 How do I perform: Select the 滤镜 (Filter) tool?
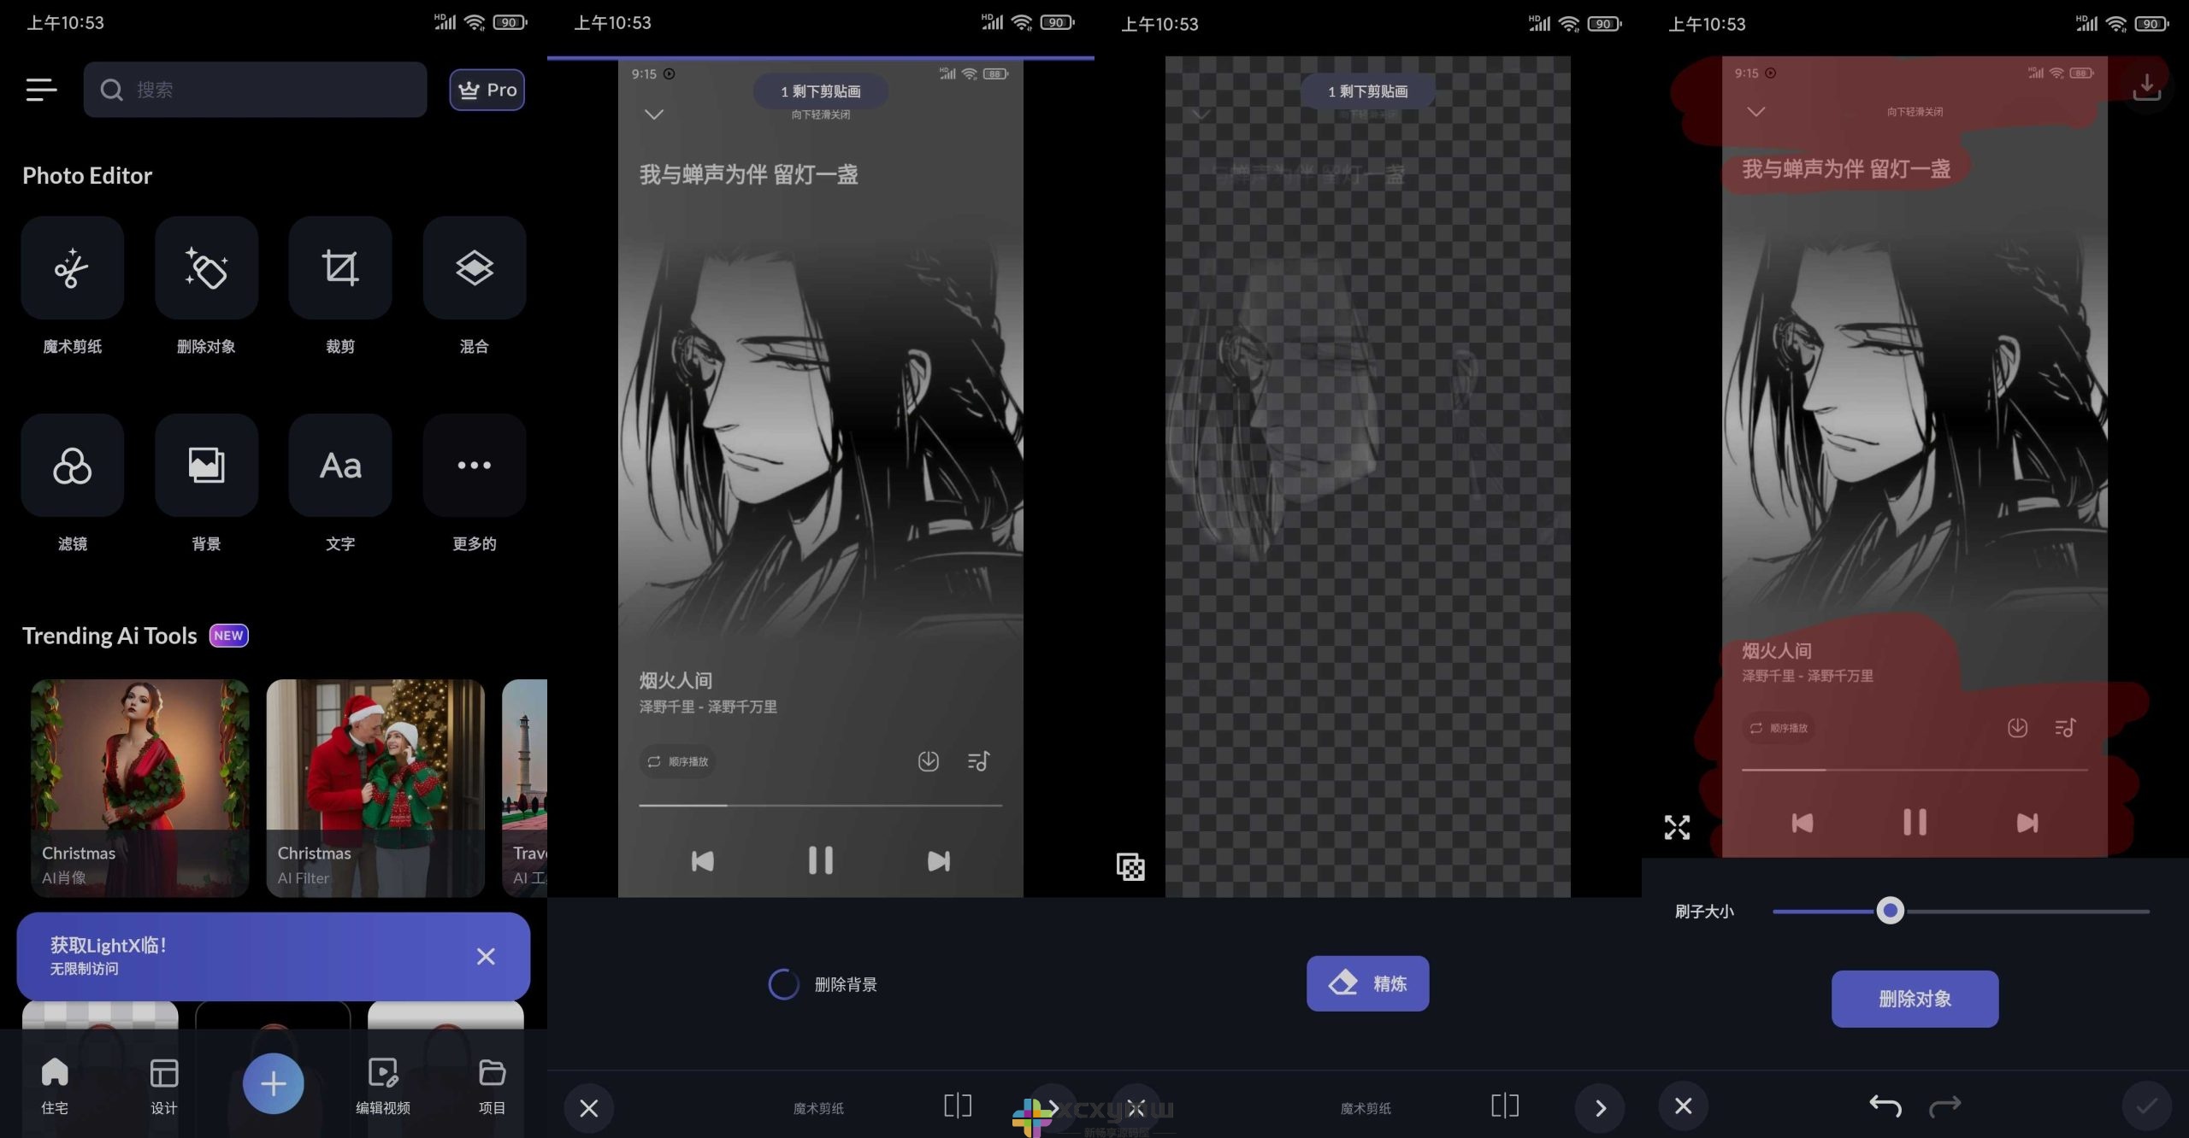[x=72, y=466]
